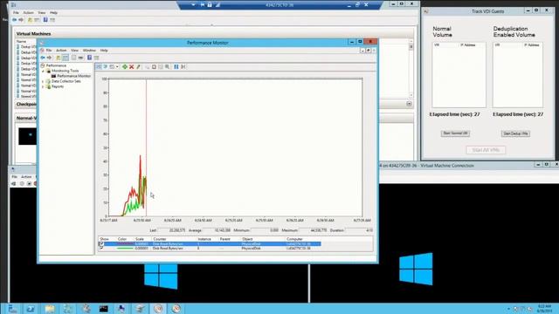Expand the Data Collector Sets node
Screen dimensions: 559x314
point(44,81)
